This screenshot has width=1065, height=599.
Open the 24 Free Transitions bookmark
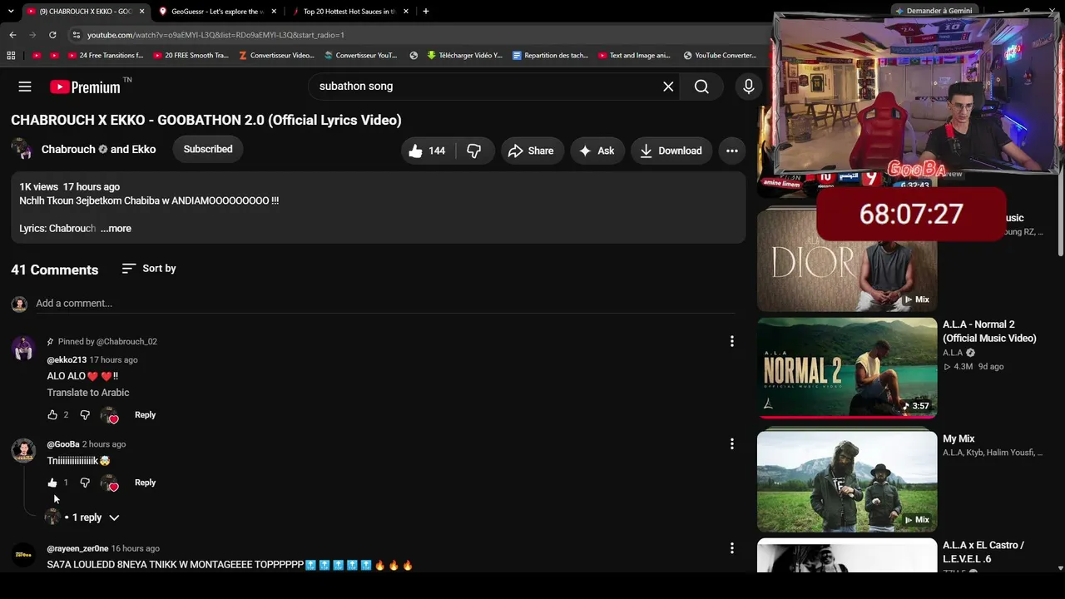coord(105,56)
